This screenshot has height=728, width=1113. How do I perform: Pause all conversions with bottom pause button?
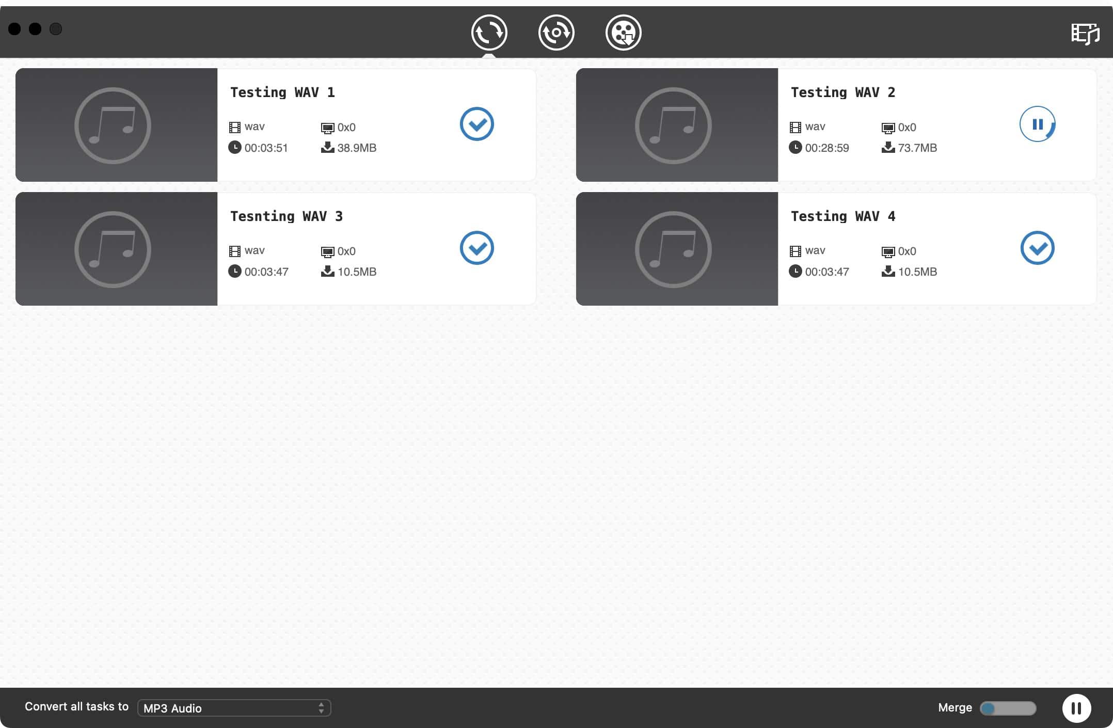tap(1076, 708)
